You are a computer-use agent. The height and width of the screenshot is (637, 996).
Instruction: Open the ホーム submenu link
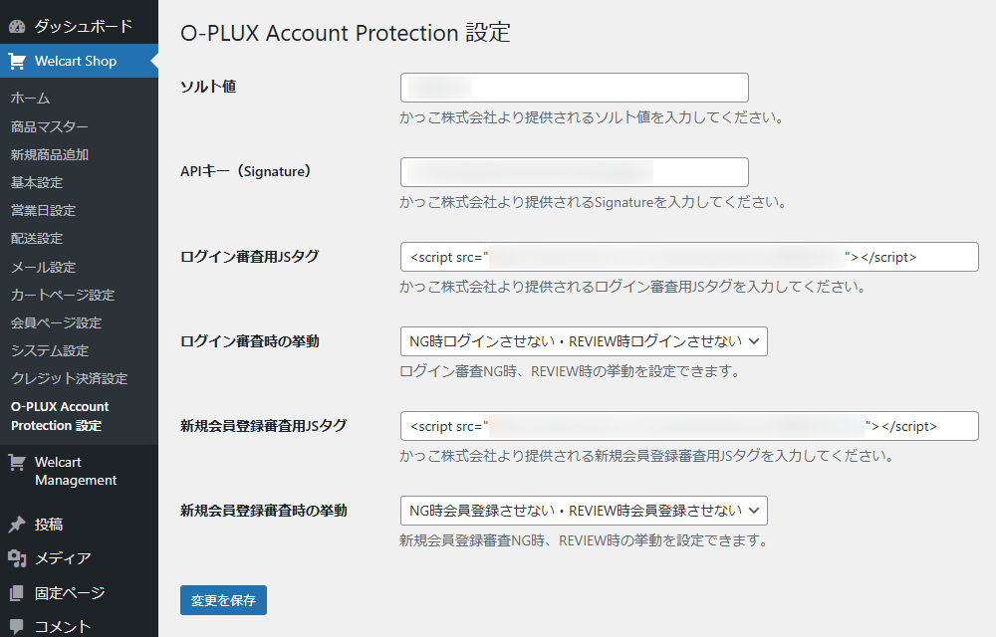coord(30,98)
